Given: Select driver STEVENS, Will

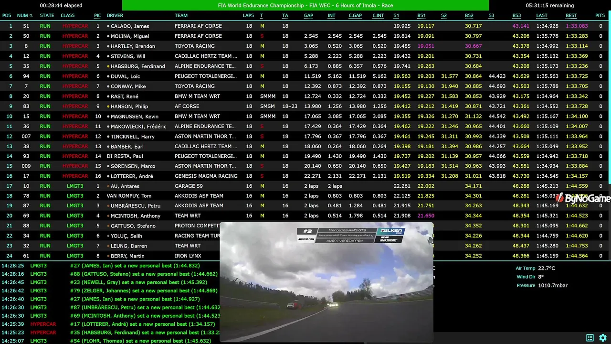Looking at the screenshot, I should point(128,56).
